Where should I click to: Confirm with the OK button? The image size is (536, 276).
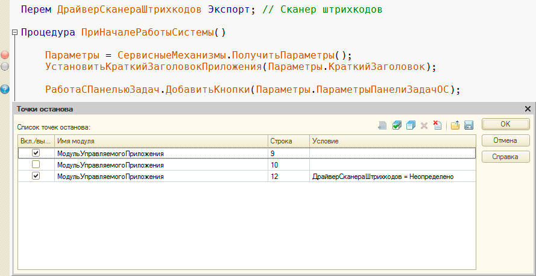tap(506, 124)
